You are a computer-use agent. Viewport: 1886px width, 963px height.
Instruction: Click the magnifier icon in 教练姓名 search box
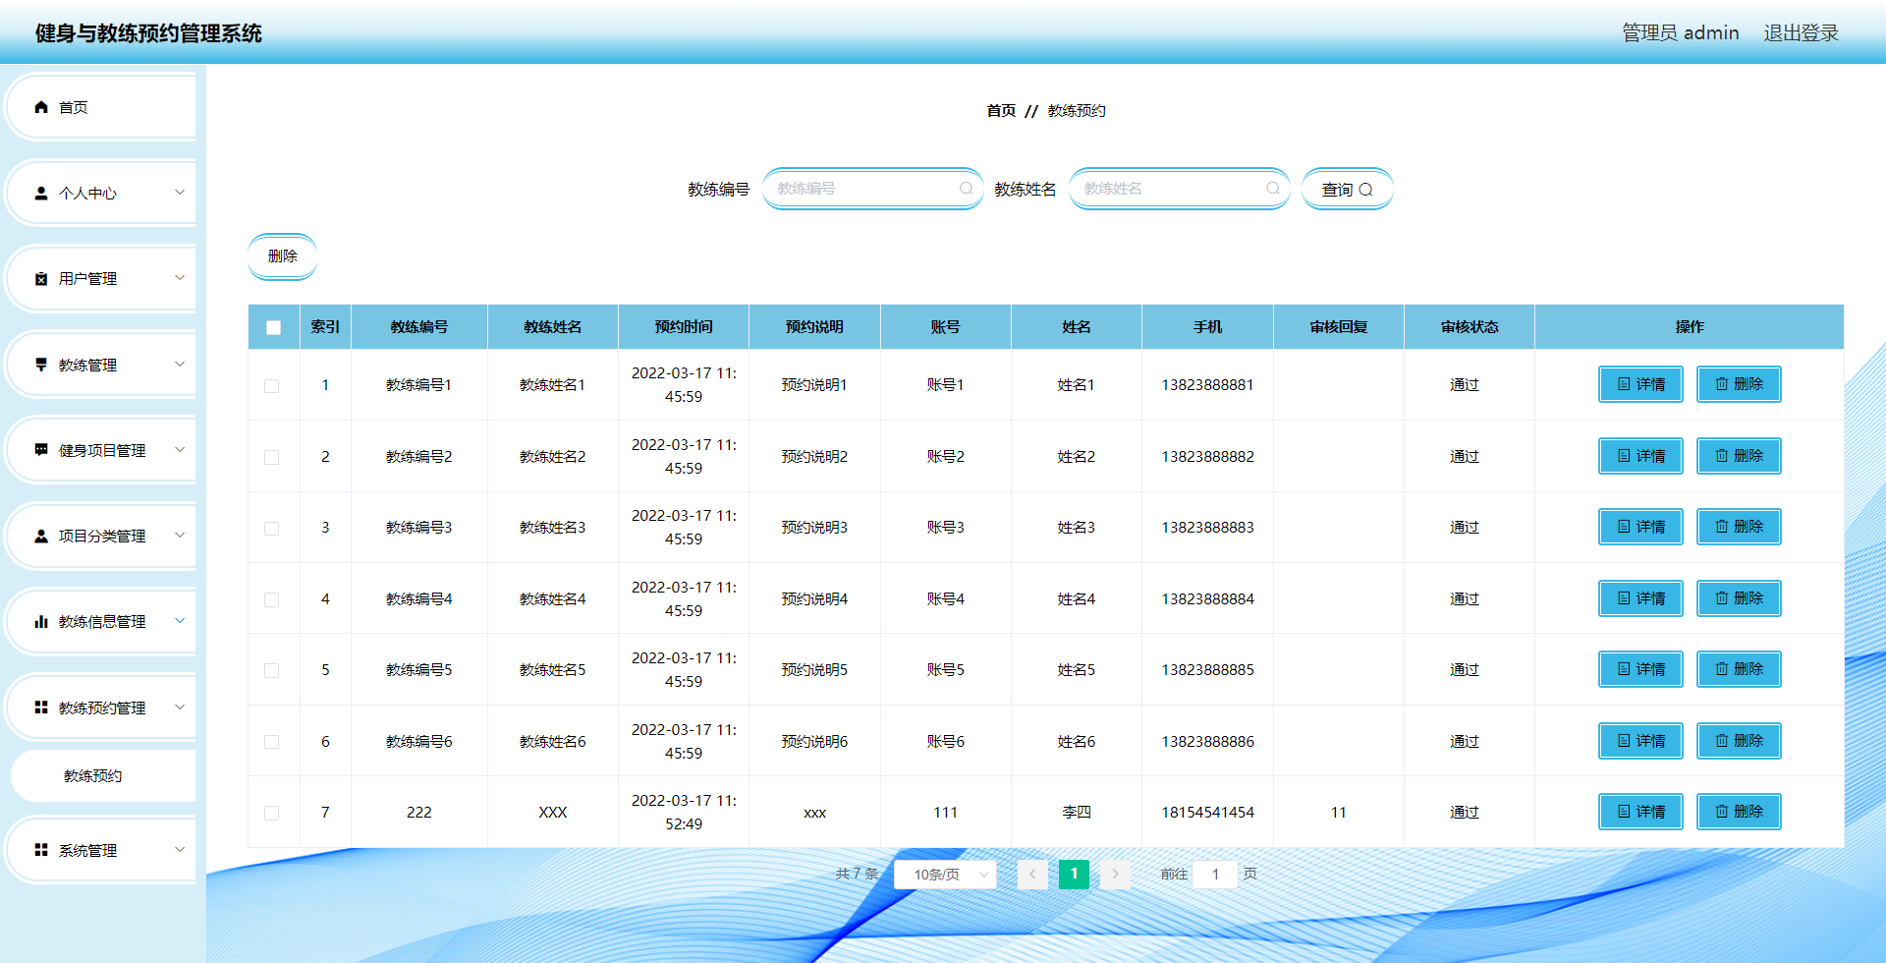1272,189
